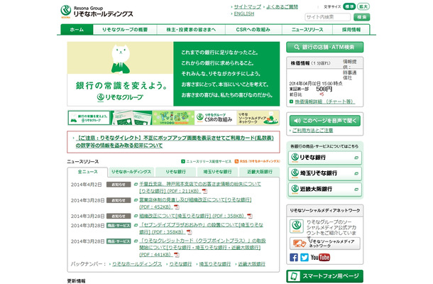Viewport: 433px width, 284px height.
Task: Click the RSS (りそなホールディングス) text link
Action: (x=260, y=161)
